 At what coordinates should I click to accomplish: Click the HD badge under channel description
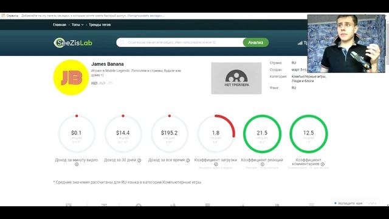(x=94, y=83)
